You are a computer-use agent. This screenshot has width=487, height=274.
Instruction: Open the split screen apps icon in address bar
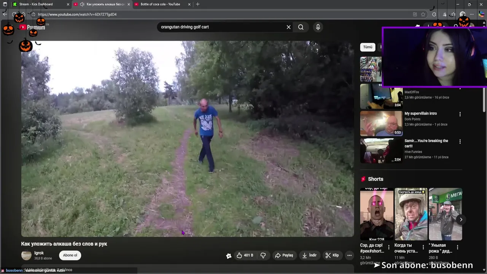[415, 14]
